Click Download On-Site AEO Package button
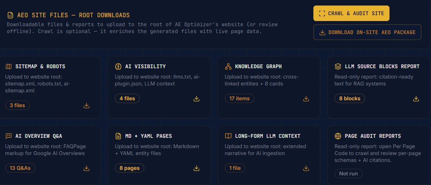431x185 pixels. pos(367,32)
